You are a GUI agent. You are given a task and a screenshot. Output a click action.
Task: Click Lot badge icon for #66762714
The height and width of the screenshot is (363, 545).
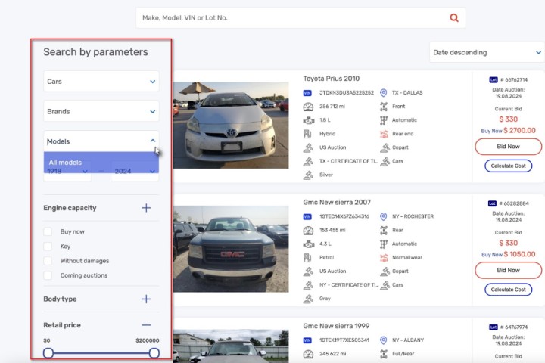click(x=494, y=80)
